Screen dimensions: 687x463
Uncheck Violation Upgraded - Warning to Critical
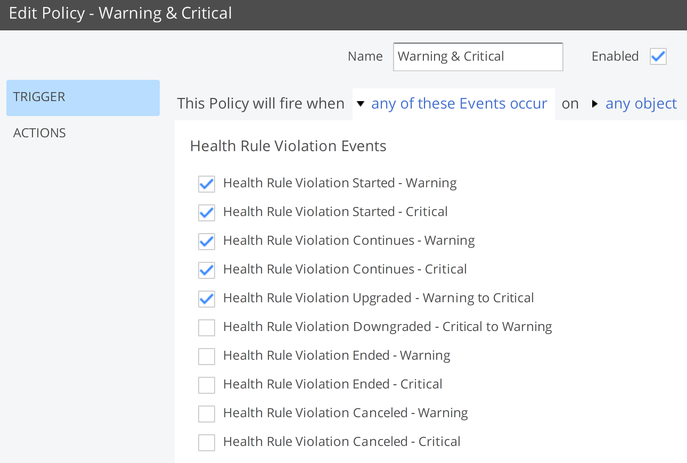(207, 299)
